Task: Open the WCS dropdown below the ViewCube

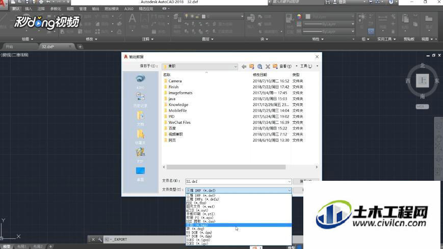Action: (x=423, y=107)
